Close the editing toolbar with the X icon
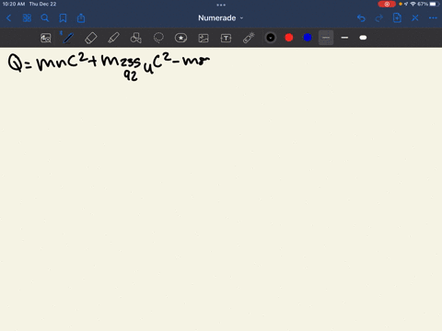 click(x=415, y=18)
